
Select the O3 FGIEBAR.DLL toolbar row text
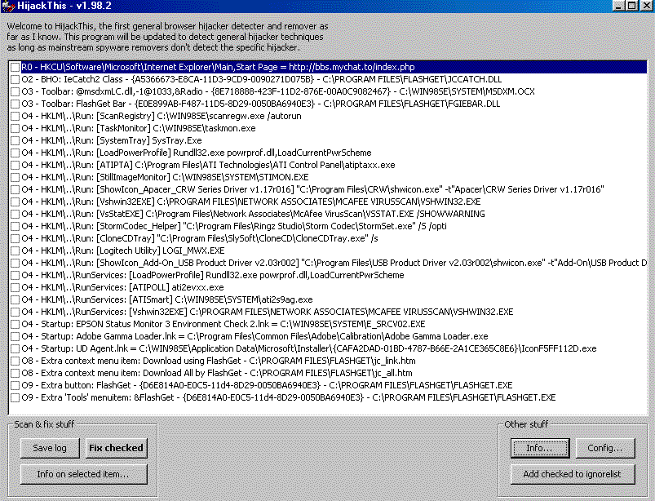click(x=261, y=104)
